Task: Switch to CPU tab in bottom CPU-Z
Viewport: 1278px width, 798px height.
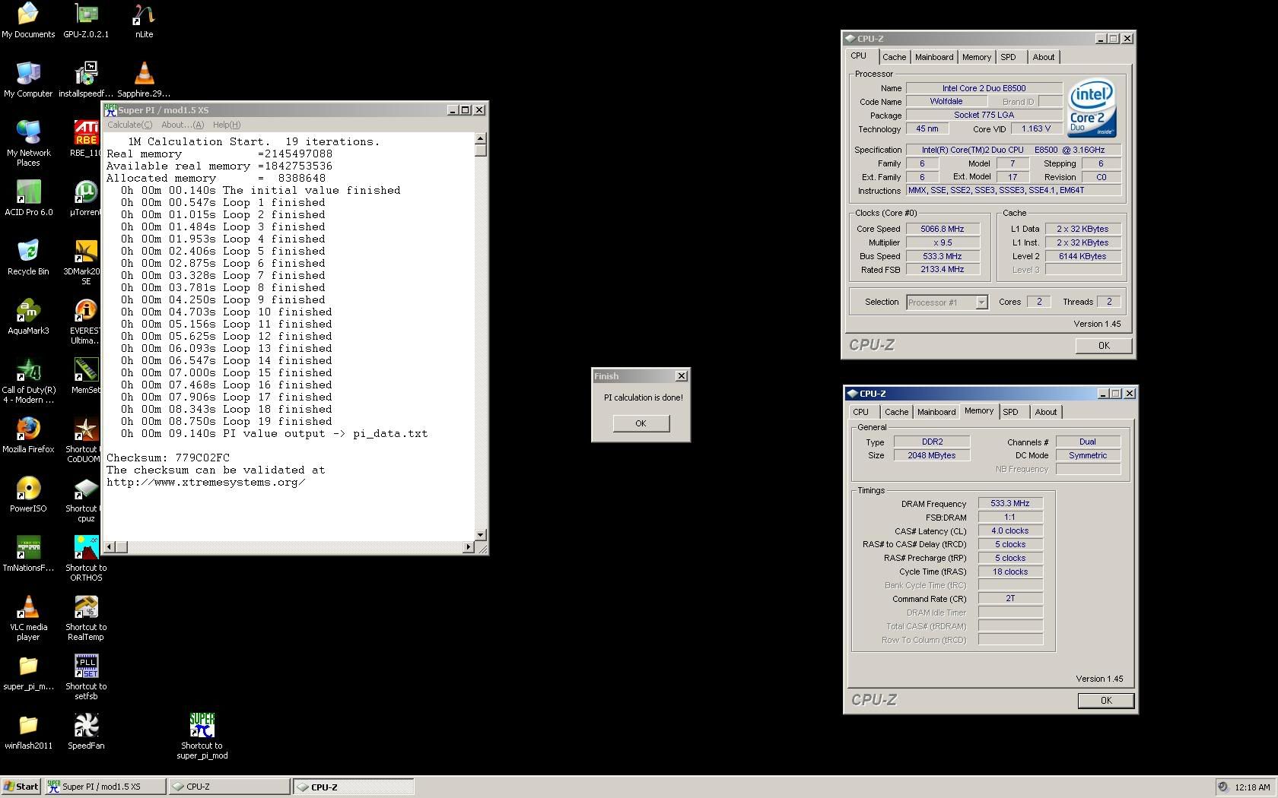Action: [860, 412]
